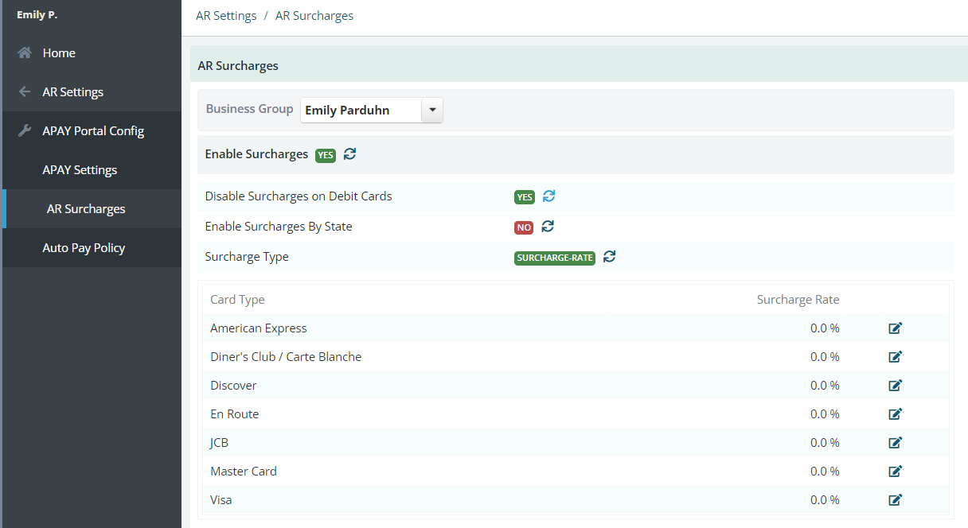
Task: Click the Disable Surcharges on Debit Cards label
Action: click(x=299, y=196)
